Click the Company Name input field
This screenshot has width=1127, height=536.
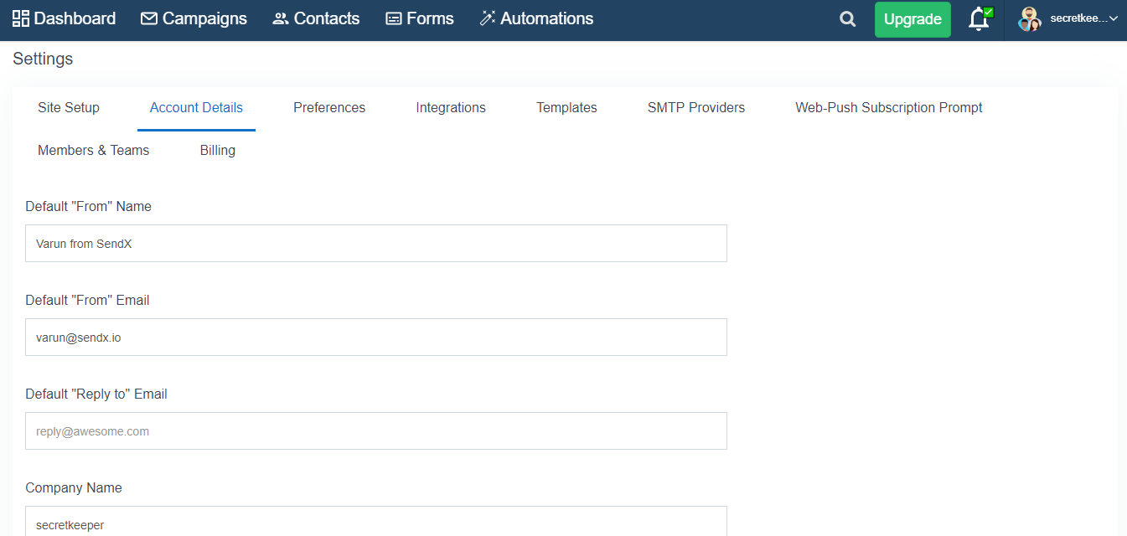pyautogui.click(x=376, y=521)
